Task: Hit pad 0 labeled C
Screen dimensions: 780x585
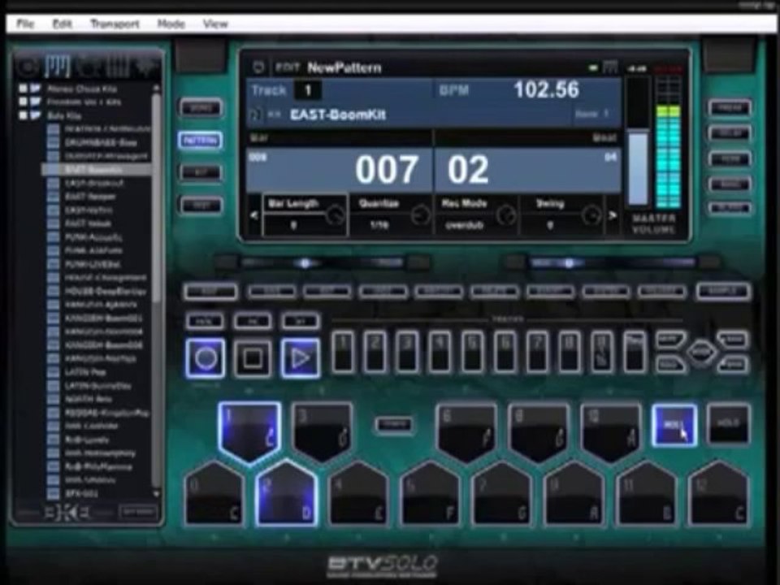Action: pyautogui.click(x=214, y=493)
